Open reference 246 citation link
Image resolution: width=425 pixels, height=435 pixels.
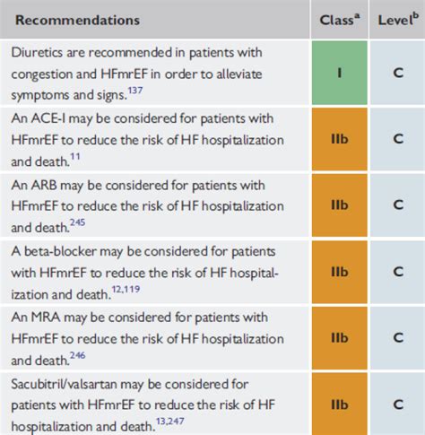pyautogui.click(x=78, y=355)
